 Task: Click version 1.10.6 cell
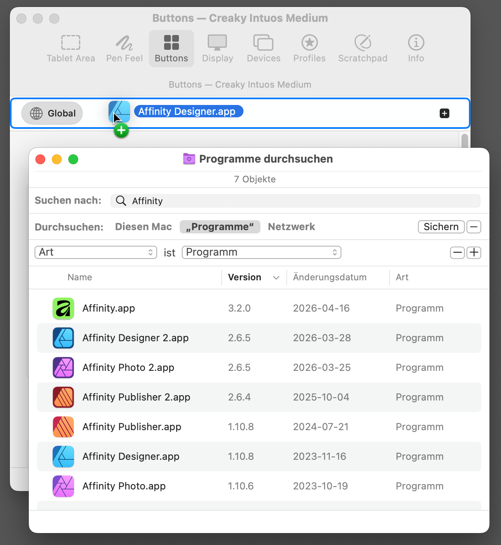(x=241, y=486)
